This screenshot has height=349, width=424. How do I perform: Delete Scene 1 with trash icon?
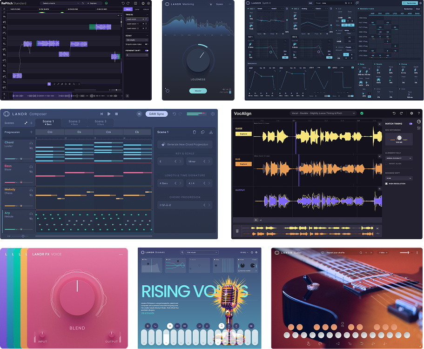pyautogui.click(x=194, y=132)
